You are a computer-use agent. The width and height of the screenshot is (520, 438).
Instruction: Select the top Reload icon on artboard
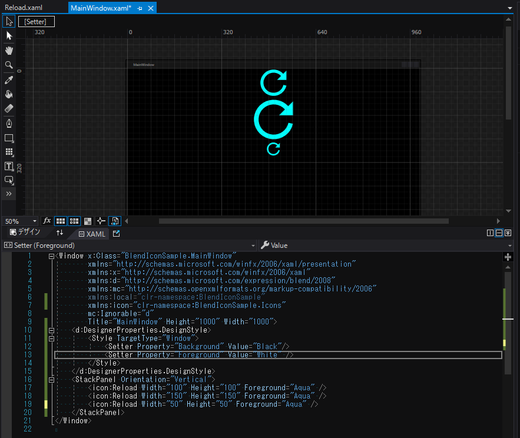274,83
